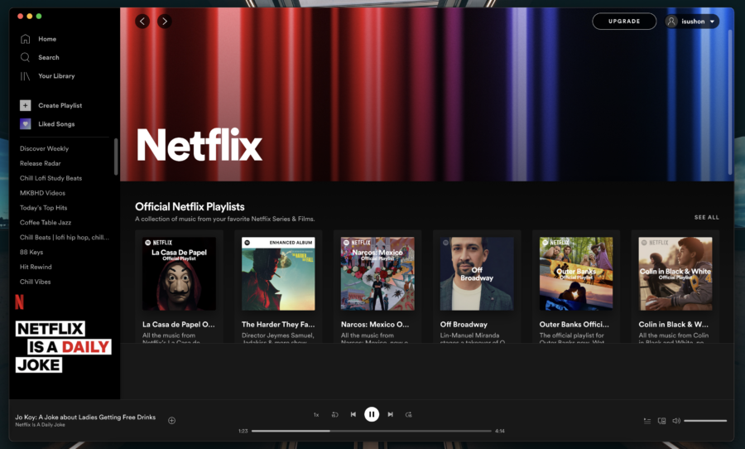This screenshot has width=745, height=449.
Task: Open the Chill Vibes playlist
Action: (x=35, y=282)
